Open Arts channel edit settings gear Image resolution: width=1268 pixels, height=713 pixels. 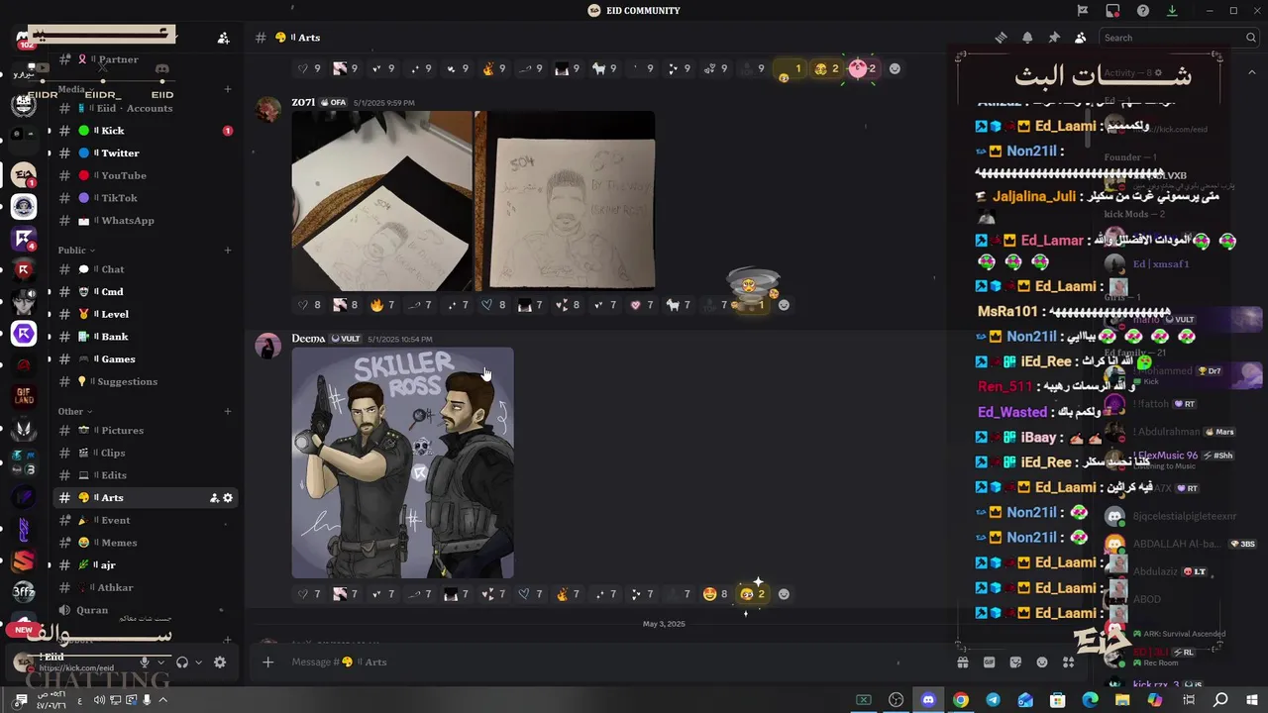click(x=228, y=498)
